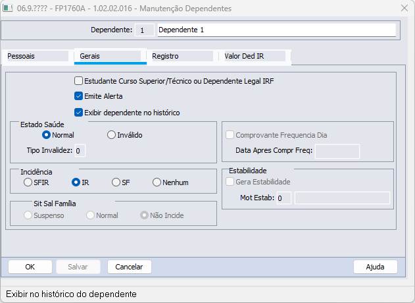Open help via the Ajuda button
The image size is (415, 303).
[x=376, y=267]
